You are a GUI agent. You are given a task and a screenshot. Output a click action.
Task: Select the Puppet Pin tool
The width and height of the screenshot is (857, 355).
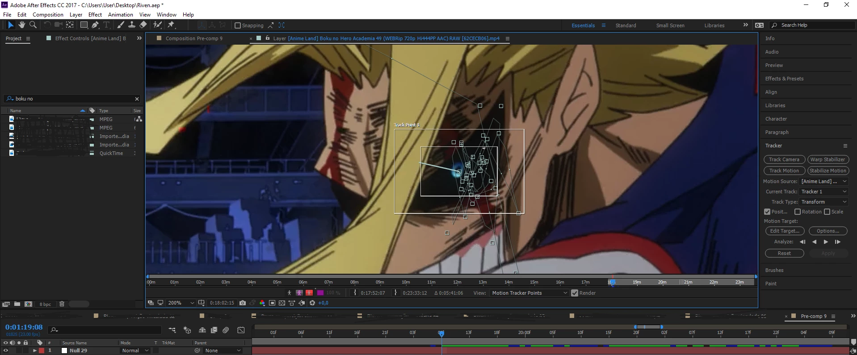(171, 25)
